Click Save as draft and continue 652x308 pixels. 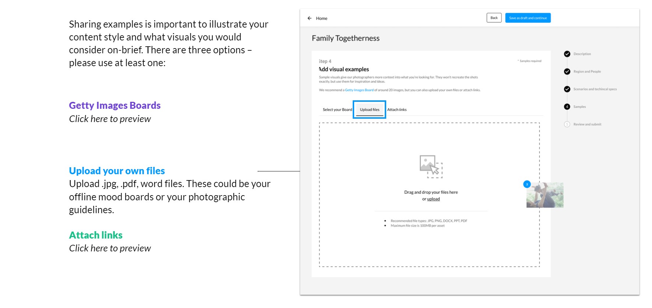point(528,18)
